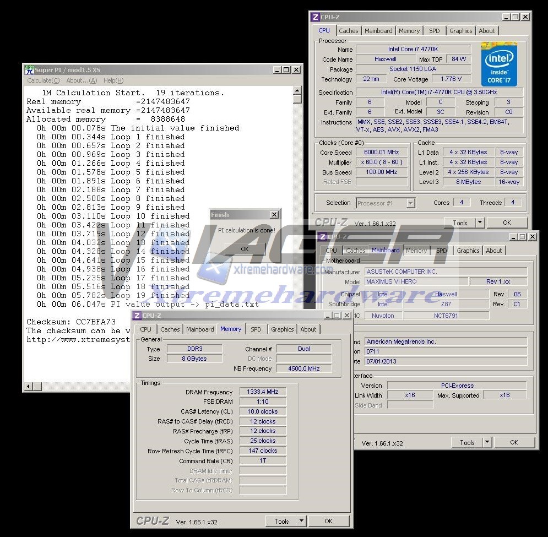Click OK button in Memory CPU-Z window
Image resolution: width=548 pixels, height=537 pixels.
[328, 521]
